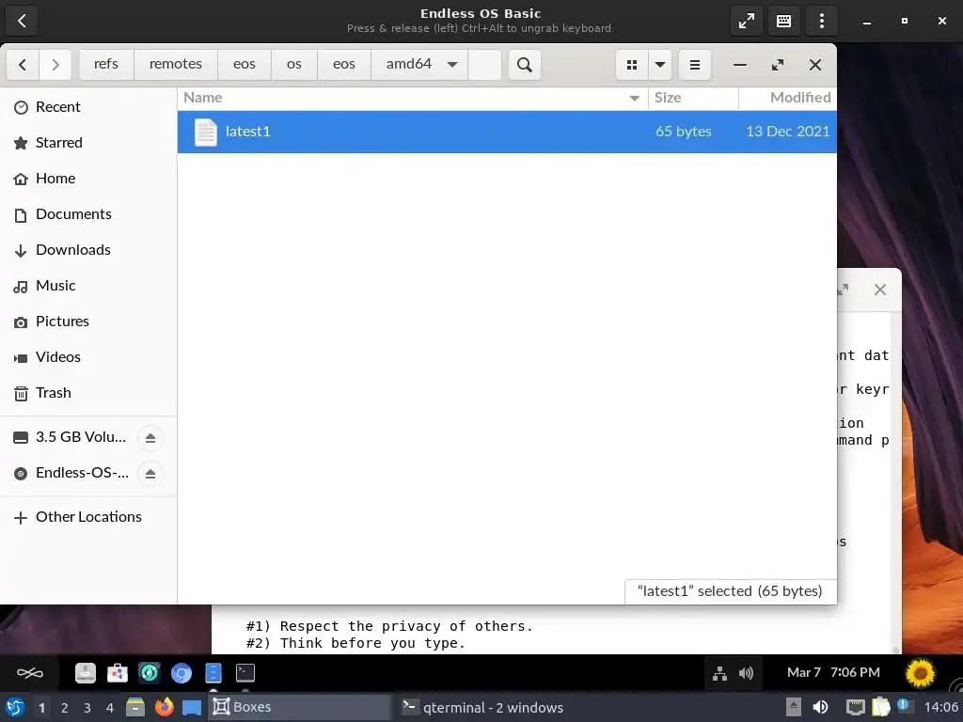Open the Boxes keyboard shortcuts menu
This screenshot has height=722, width=963.
[x=783, y=21]
